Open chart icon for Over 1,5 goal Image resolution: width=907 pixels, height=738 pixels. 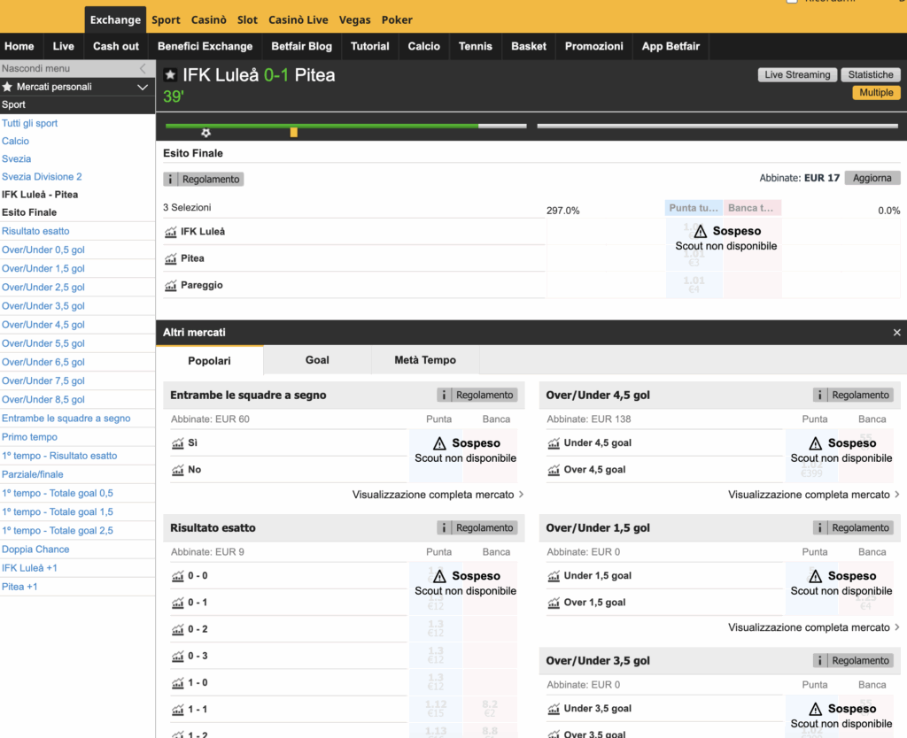[x=554, y=603]
